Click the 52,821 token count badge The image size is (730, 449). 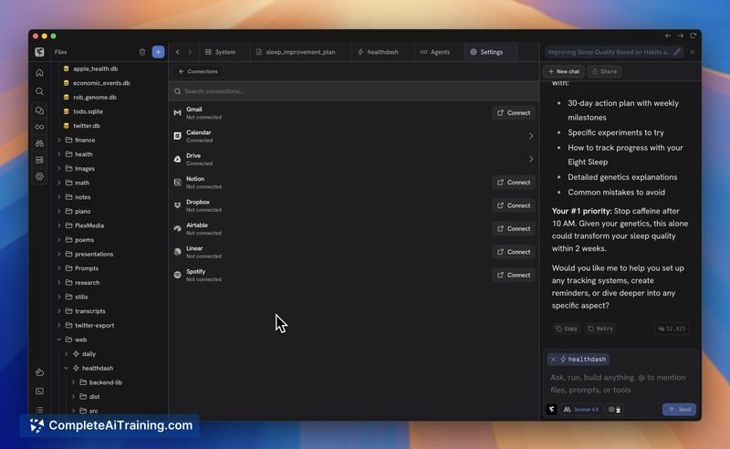pyautogui.click(x=672, y=329)
